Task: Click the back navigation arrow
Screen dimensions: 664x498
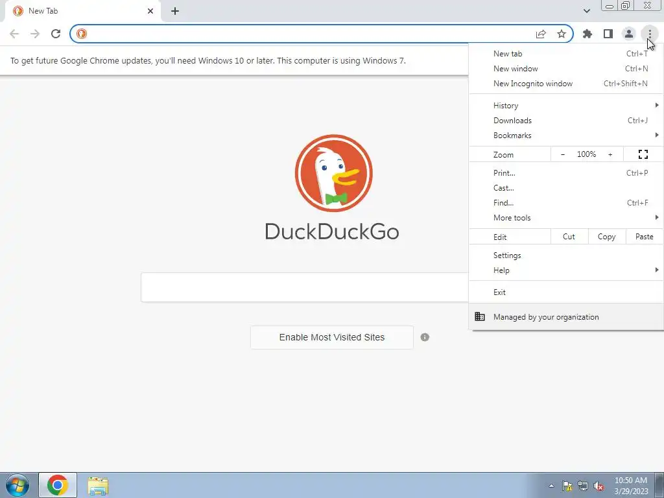Action: pos(14,34)
